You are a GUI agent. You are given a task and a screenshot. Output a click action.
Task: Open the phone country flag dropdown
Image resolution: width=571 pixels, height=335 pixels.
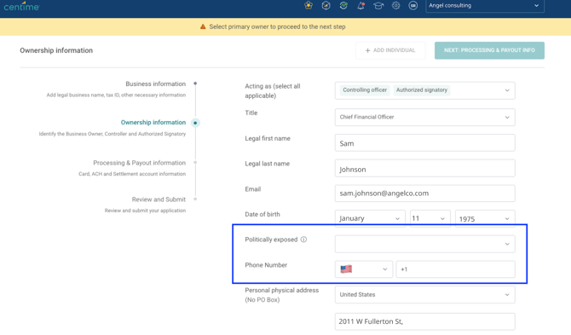tap(363, 269)
